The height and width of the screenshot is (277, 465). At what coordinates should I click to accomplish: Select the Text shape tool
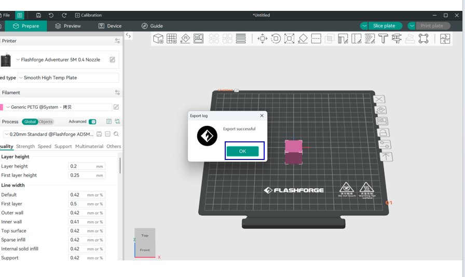(x=383, y=39)
